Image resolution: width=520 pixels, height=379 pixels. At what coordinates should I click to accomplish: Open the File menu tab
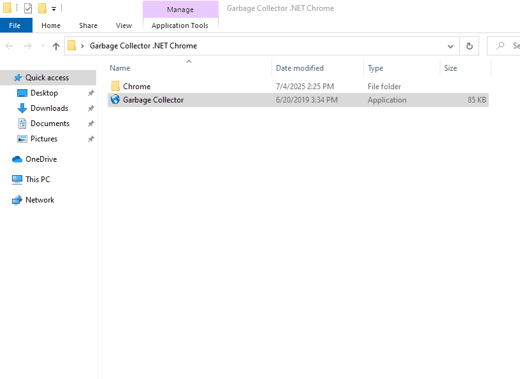(x=16, y=25)
